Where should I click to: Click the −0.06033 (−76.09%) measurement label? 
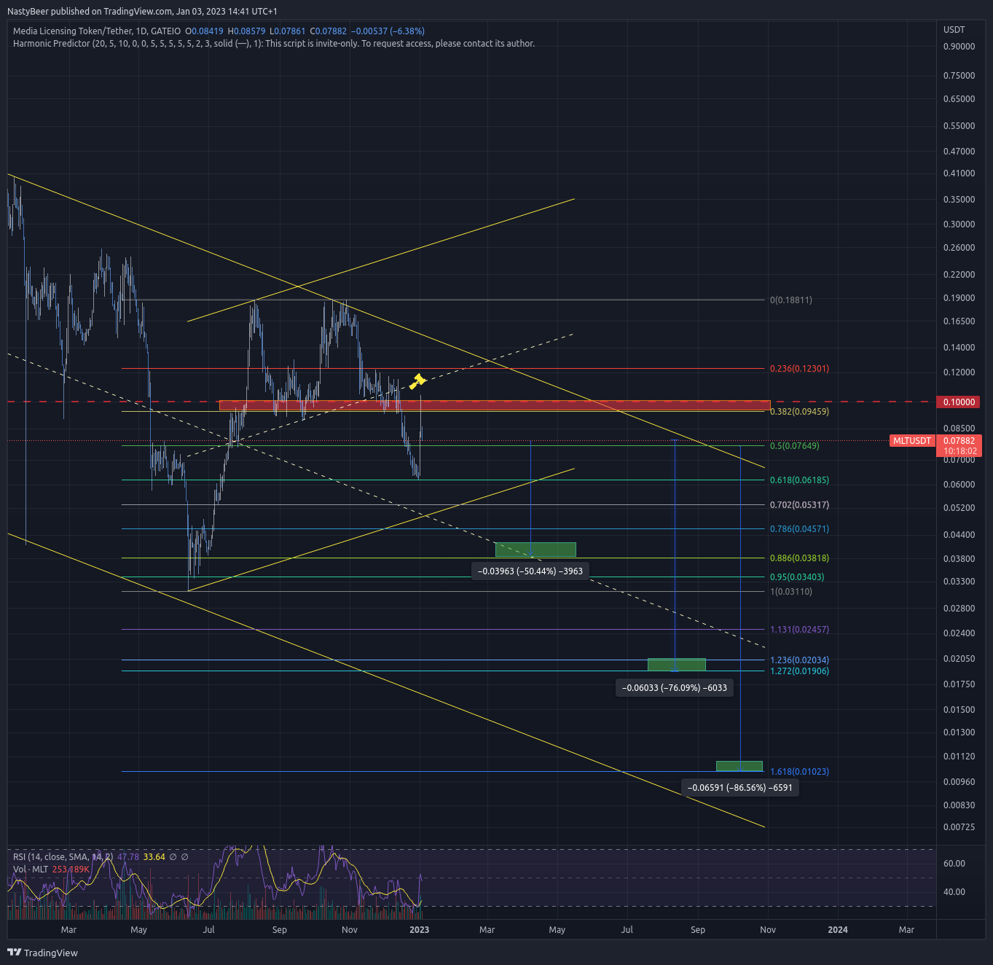point(675,688)
